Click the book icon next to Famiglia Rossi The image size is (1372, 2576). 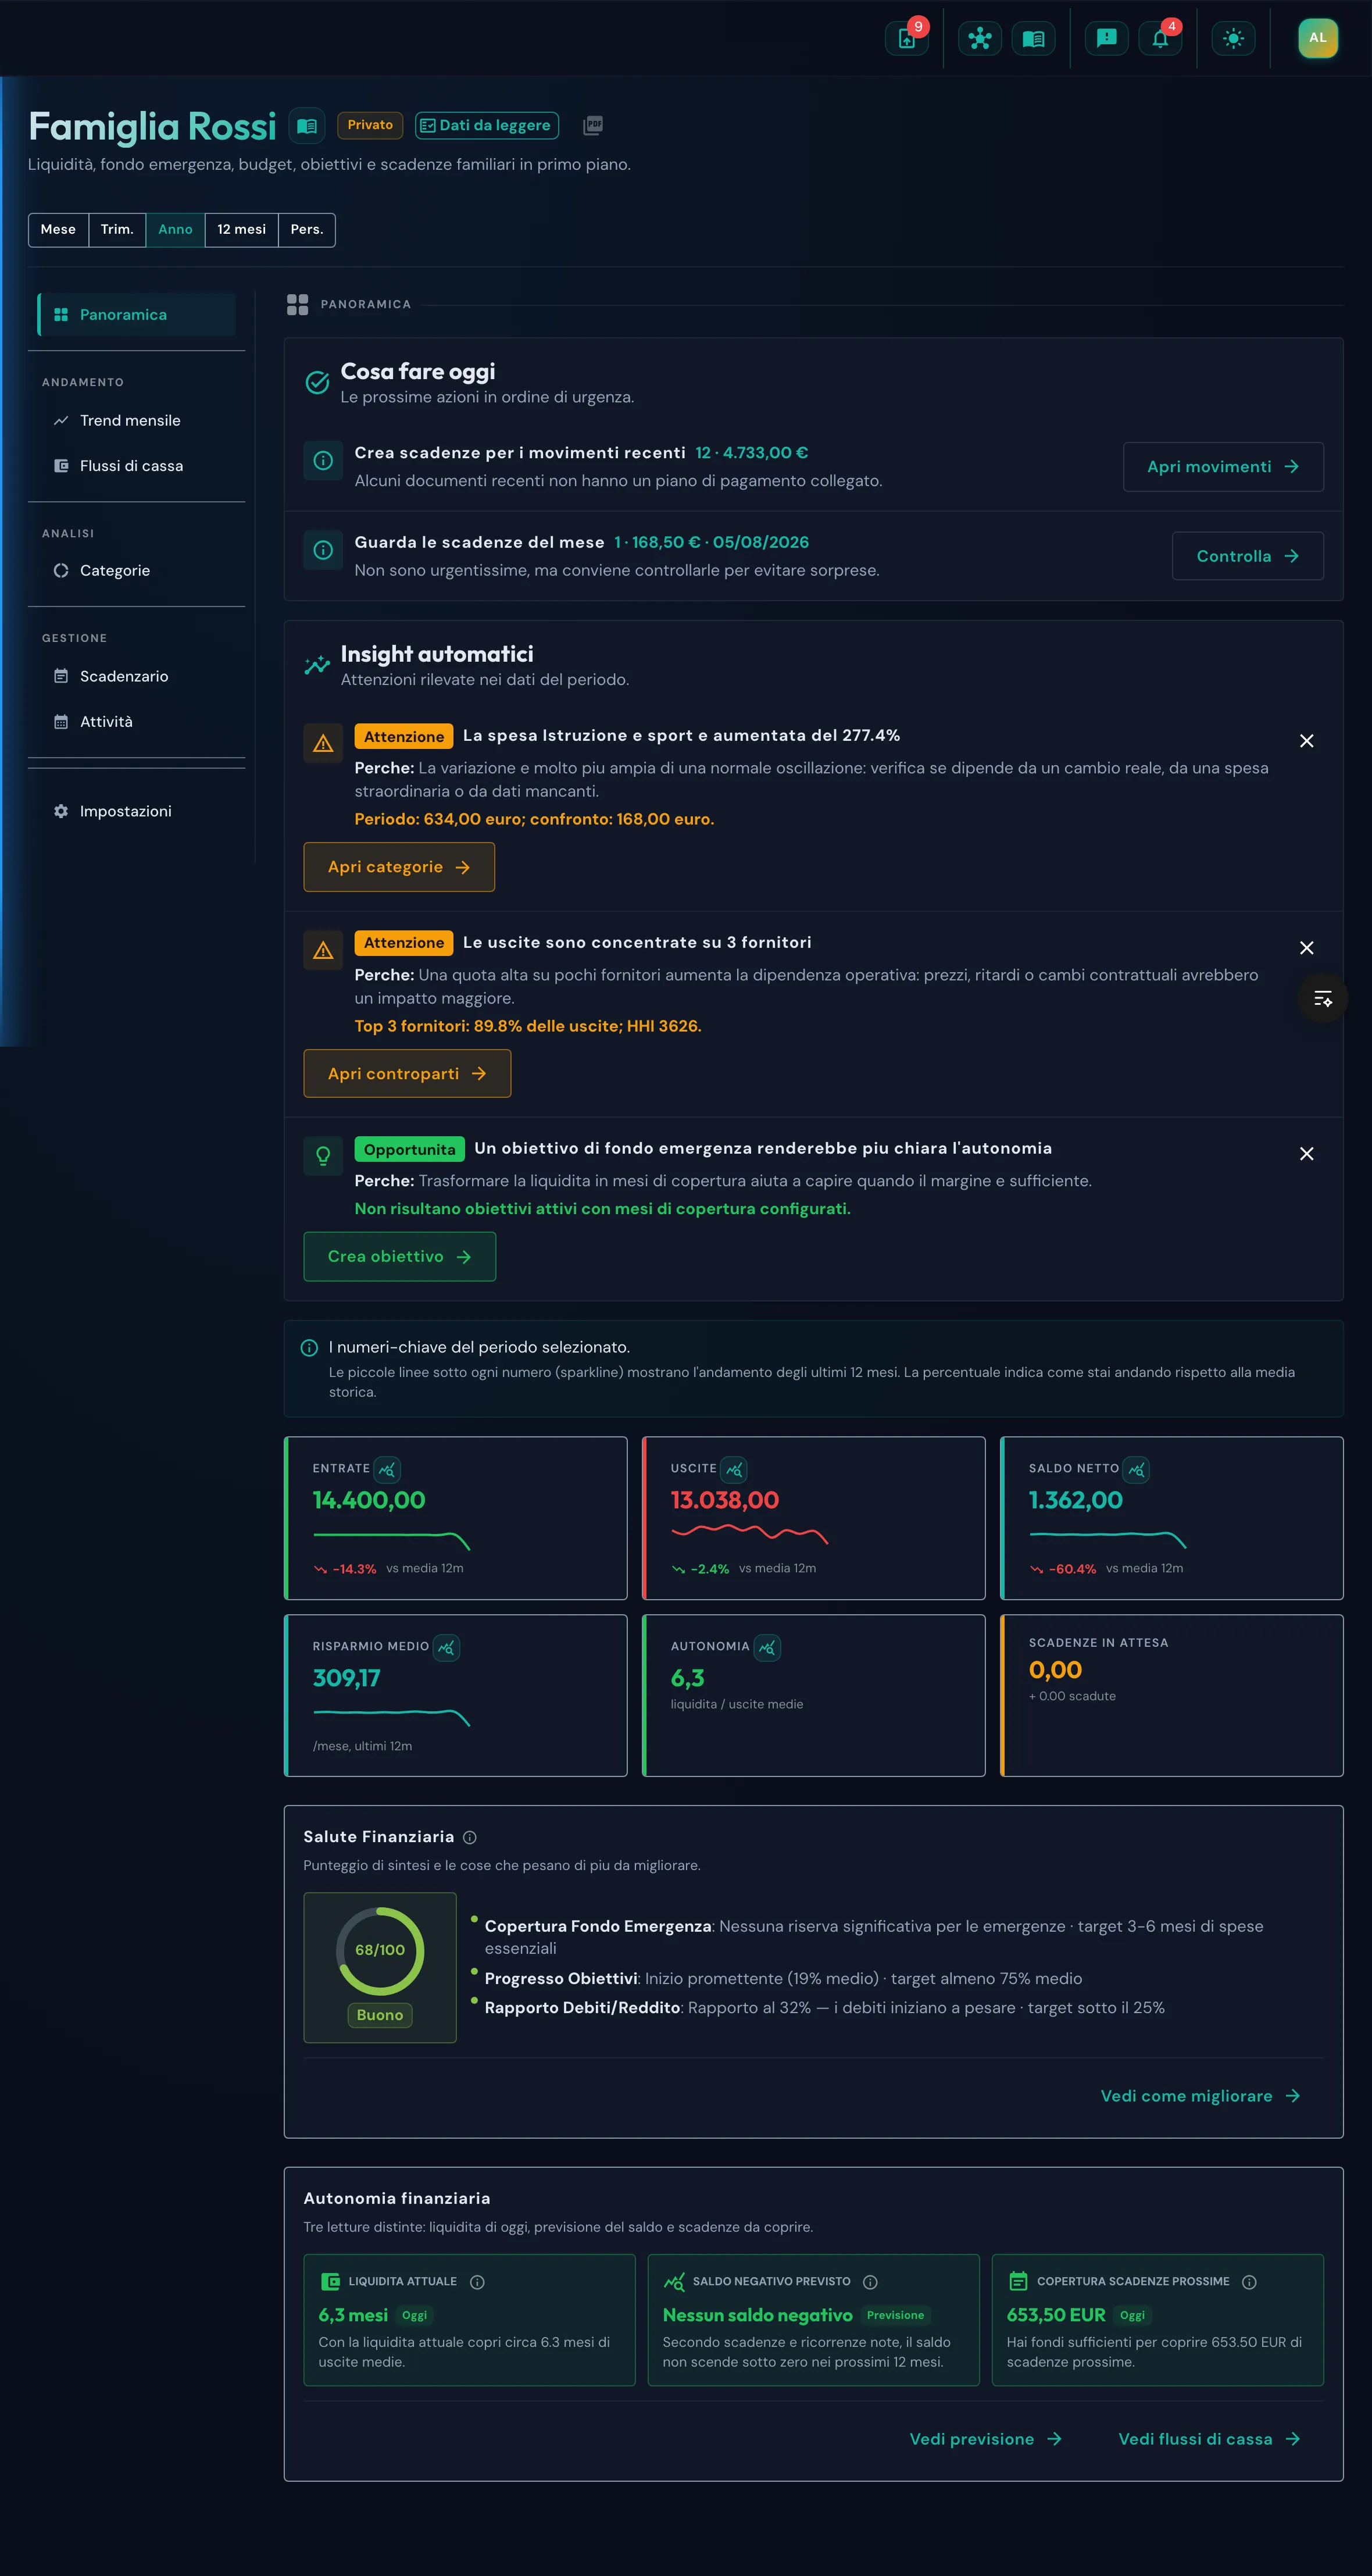click(307, 126)
